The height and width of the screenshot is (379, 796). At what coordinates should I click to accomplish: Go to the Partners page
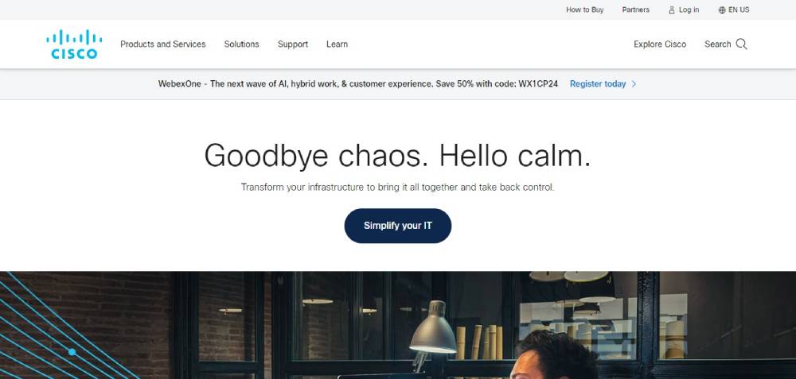635,10
